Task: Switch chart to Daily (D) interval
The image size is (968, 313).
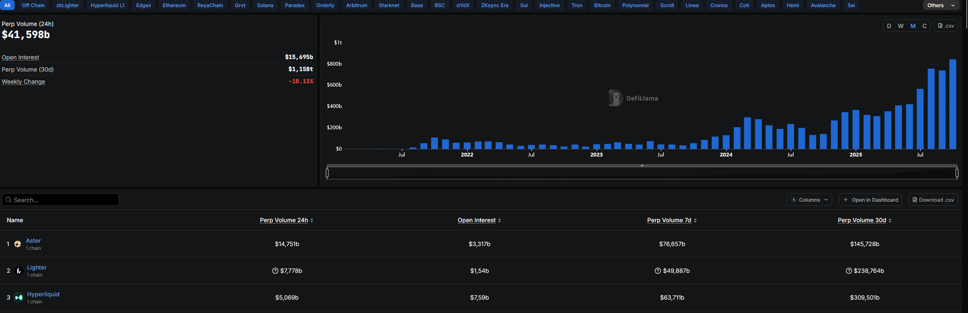Action: 889,26
